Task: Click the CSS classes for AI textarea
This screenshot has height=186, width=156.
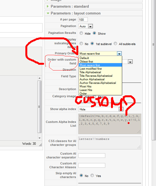Action: [x=110, y=143]
